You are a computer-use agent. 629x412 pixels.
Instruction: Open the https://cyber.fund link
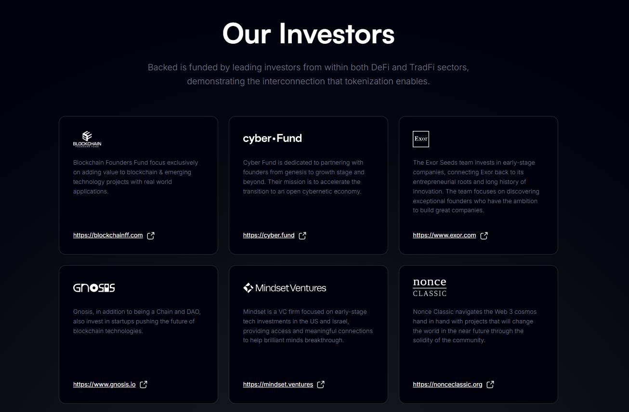click(x=269, y=235)
